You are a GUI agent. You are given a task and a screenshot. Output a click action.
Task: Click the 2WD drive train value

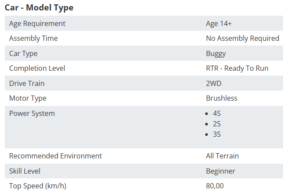coord(213,83)
